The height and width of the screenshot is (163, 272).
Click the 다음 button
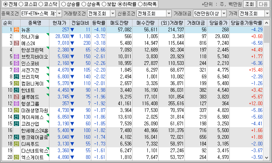click(263, 4)
